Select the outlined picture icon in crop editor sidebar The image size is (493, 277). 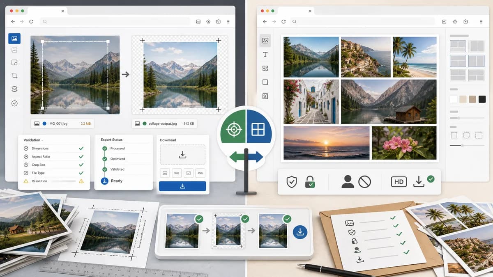[14, 50]
